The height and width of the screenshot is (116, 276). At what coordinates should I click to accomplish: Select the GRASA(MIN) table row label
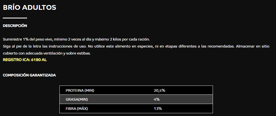pos(77,100)
